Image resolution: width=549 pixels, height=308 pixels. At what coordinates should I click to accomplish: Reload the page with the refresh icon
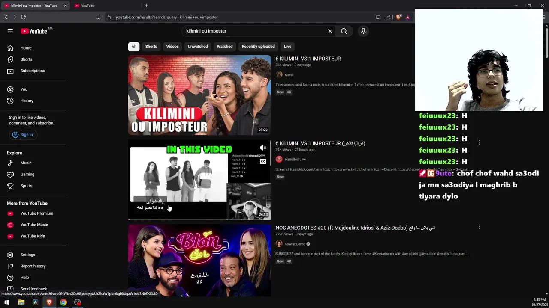(23, 17)
